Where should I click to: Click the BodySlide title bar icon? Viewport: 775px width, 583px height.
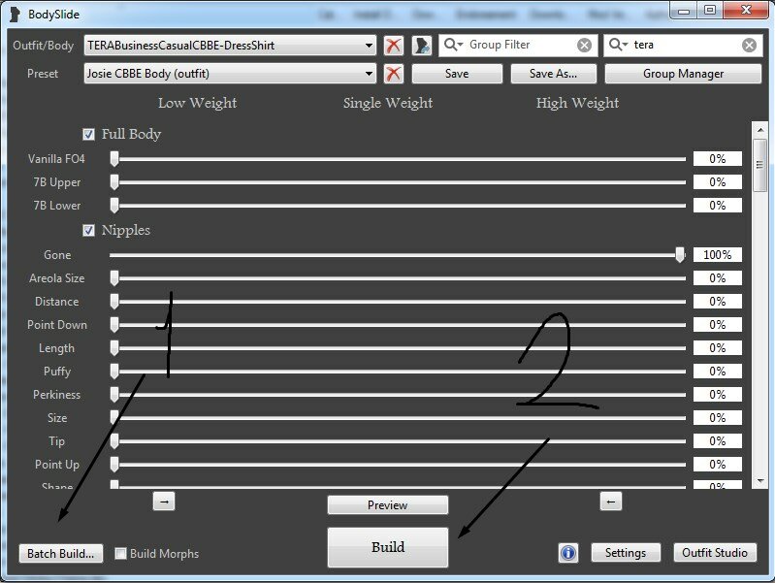[x=15, y=15]
